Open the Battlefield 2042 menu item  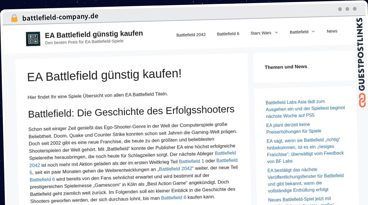point(191,35)
